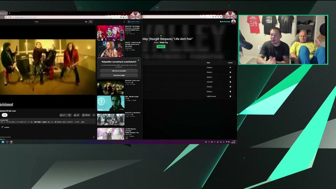Open the Lajittele comment sort menu
Image resolution: width=336 pixels, height=189 pixels.
pyautogui.click(x=5, y=127)
